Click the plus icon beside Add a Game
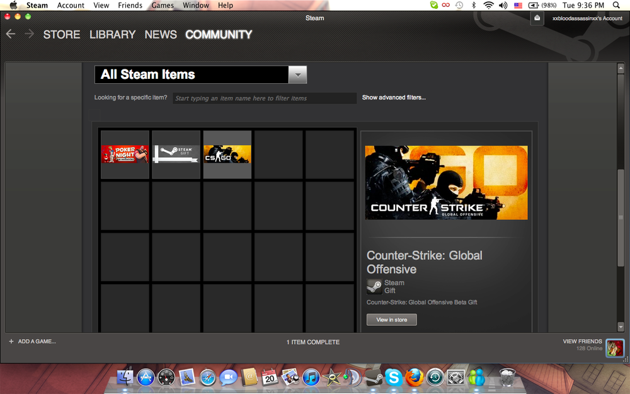 click(x=11, y=341)
